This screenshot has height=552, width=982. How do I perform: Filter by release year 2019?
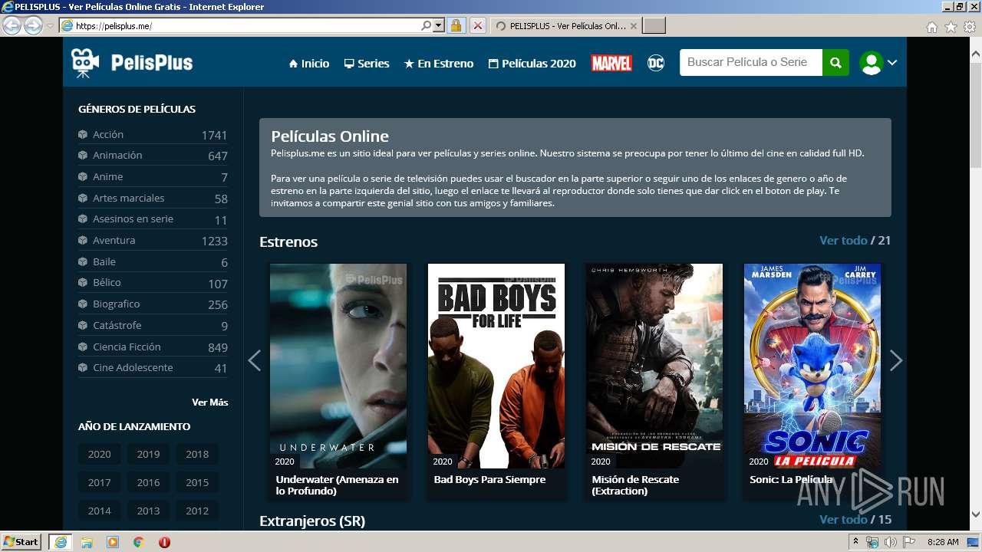[x=148, y=454]
